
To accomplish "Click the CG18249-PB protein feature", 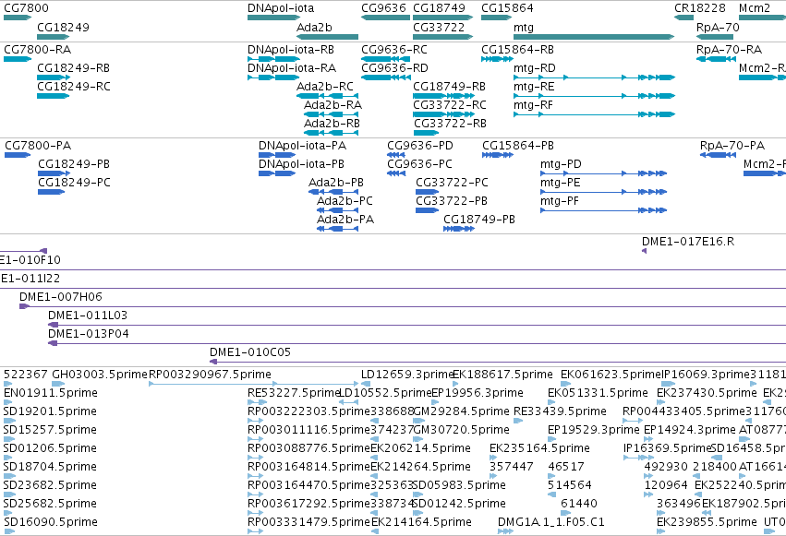I will [x=54, y=173].
